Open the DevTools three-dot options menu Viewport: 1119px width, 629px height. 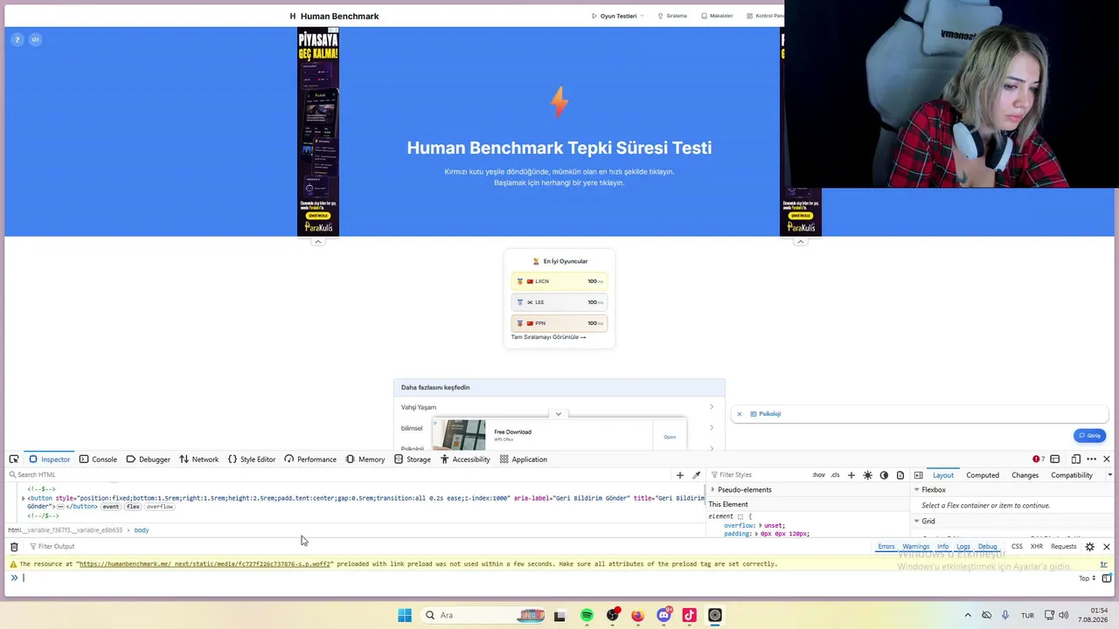(1091, 460)
